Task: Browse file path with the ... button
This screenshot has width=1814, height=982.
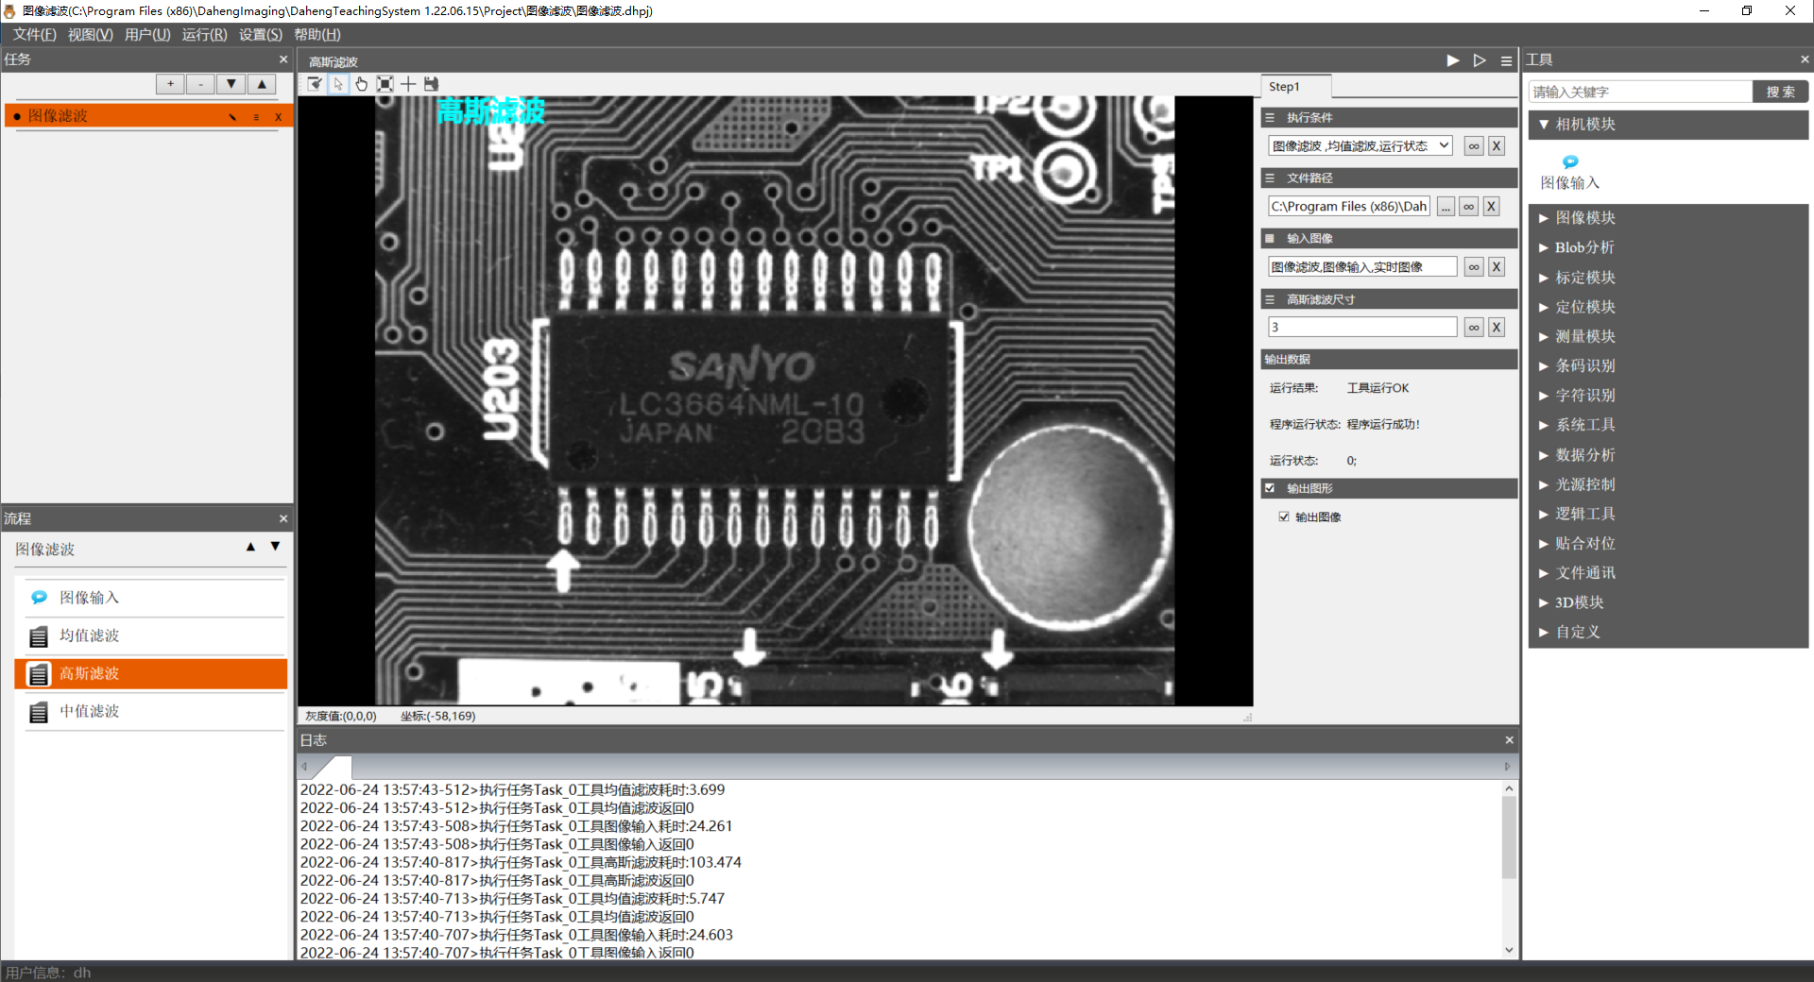Action: 1446,207
